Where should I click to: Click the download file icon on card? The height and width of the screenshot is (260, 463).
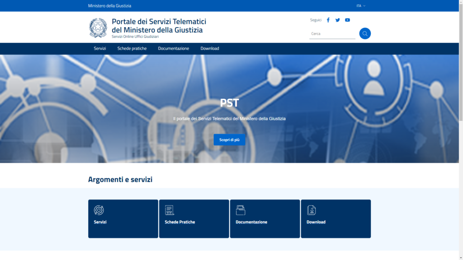[311, 210]
